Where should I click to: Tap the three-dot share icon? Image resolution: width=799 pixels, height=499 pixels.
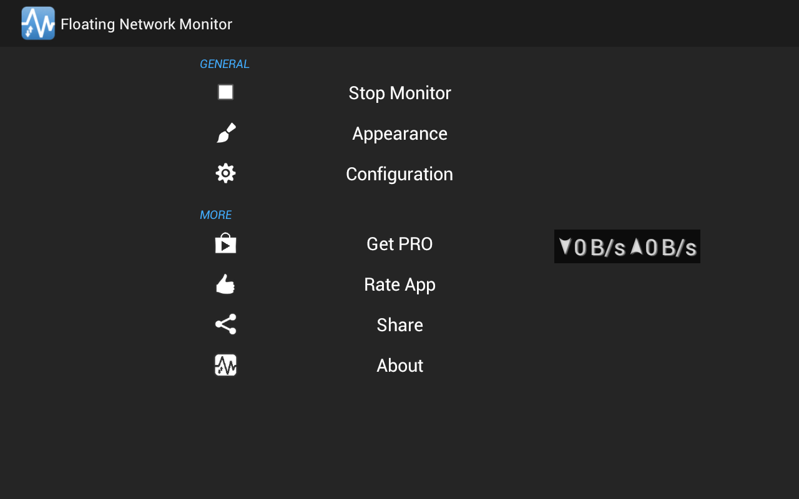tap(226, 324)
